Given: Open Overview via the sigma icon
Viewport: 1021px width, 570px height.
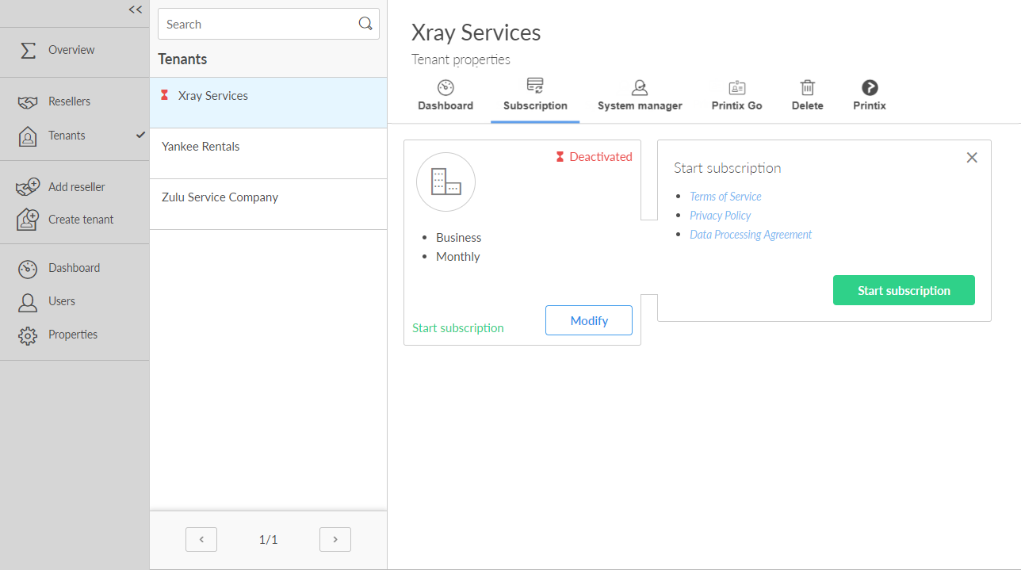Looking at the screenshot, I should 28,50.
